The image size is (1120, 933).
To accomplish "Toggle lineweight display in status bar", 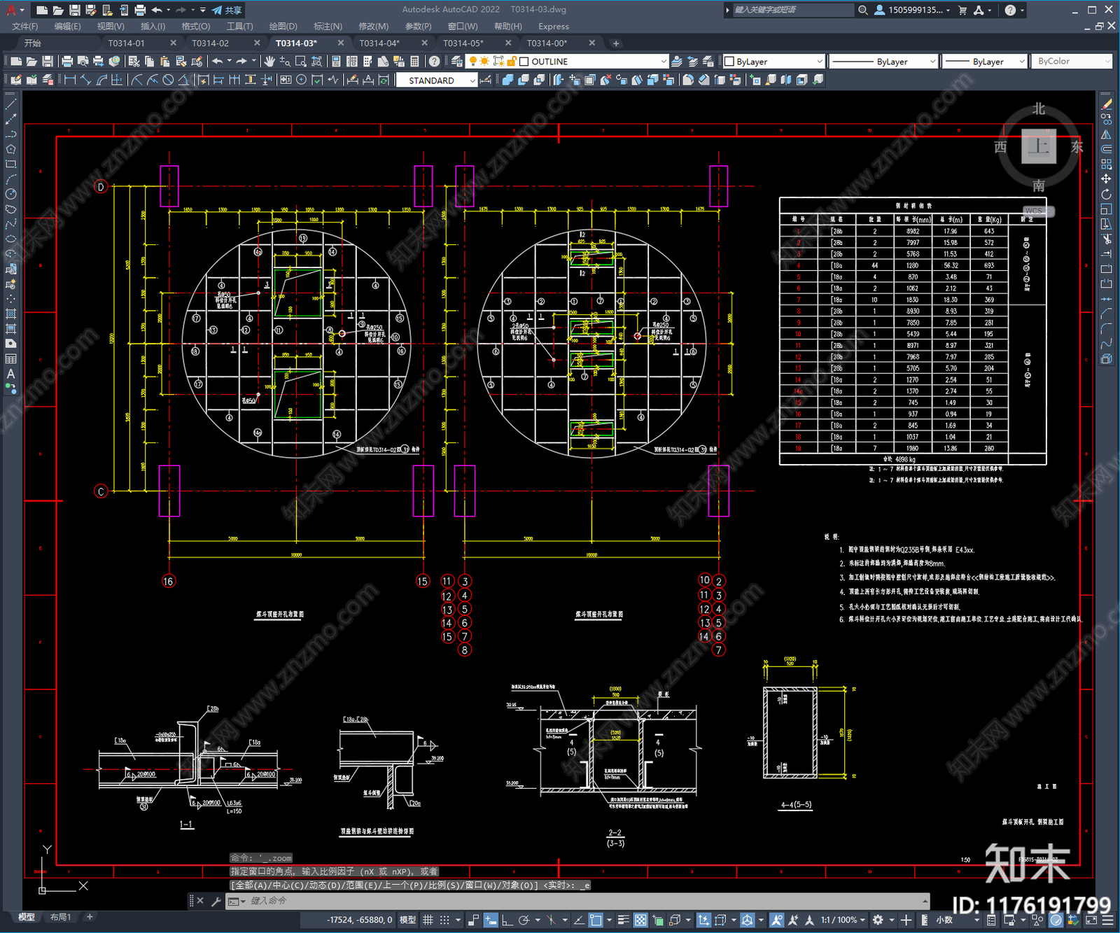I will [623, 920].
